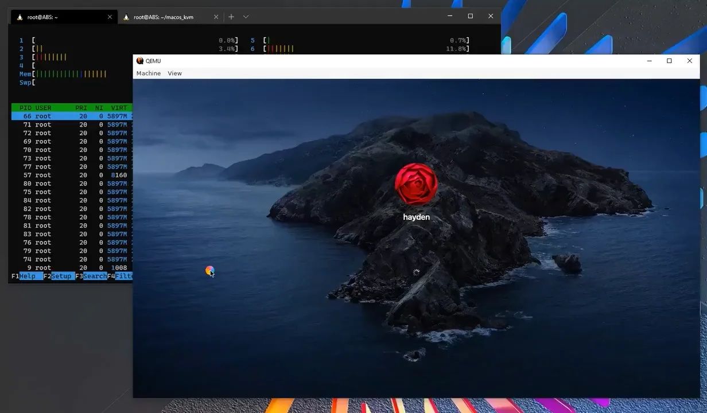Sort htop by the NI column header

(x=99, y=108)
